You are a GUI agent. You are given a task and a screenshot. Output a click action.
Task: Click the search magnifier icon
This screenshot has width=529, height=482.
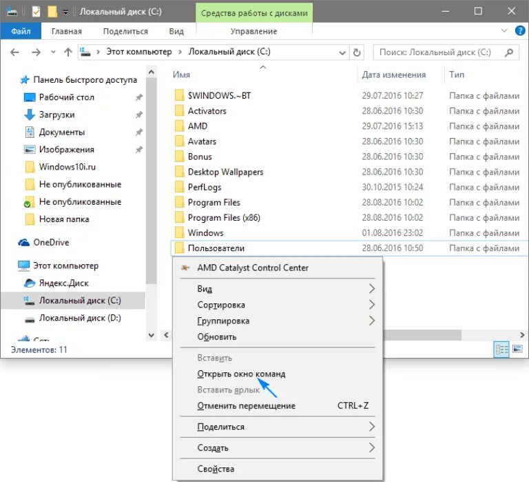pyautogui.click(x=509, y=52)
